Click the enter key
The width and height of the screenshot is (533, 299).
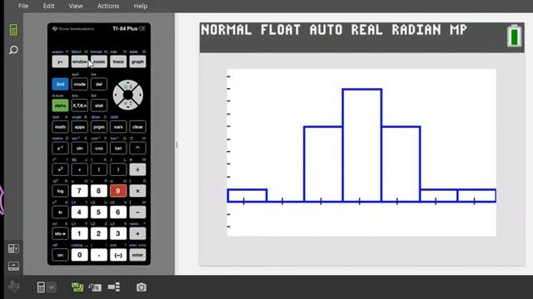137,255
